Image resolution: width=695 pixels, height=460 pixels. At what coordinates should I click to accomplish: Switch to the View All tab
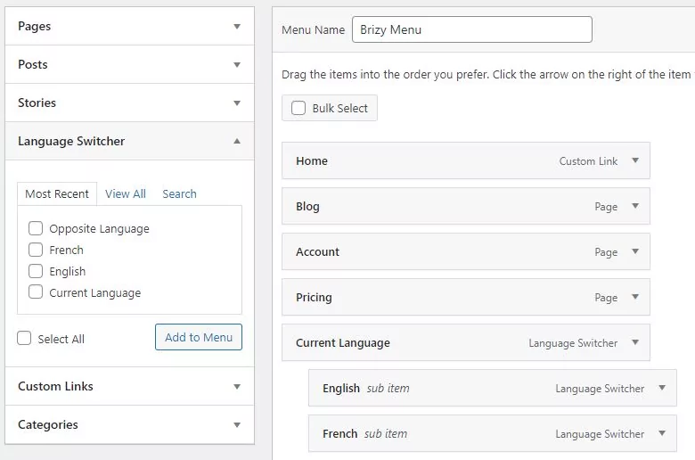126,193
